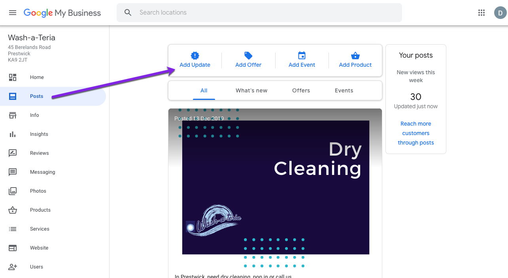Click the Users add-person icon
Image resolution: width=508 pixels, height=278 pixels.
[13, 267]
